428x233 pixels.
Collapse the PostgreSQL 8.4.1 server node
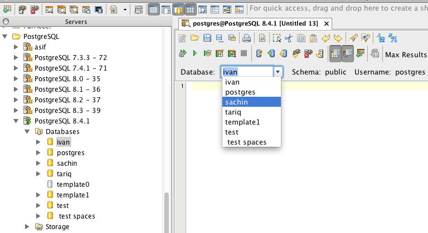16,121
